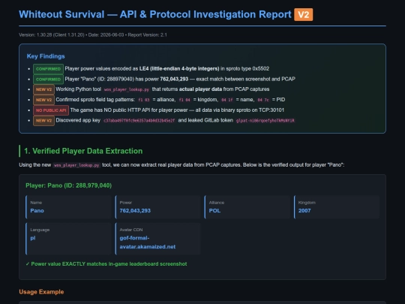The image size is (405, 304).
Task: Click bold '762,043,293' in Key Findings
Action: click(x=174, y=79)
